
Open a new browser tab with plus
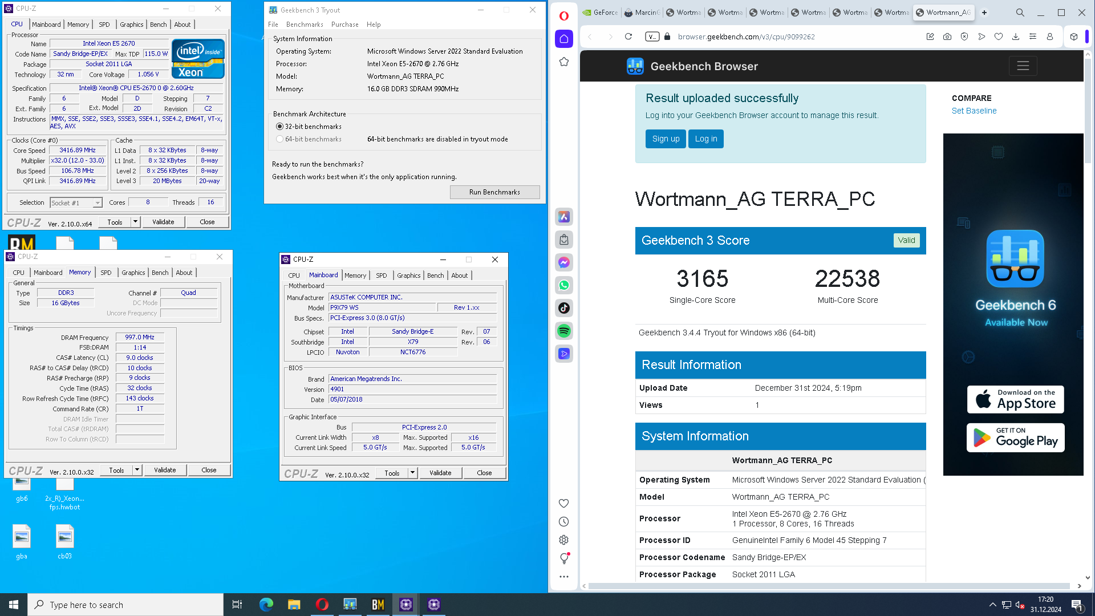[984, 13]
